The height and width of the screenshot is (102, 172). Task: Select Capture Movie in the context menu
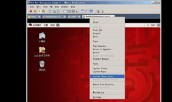click(107, 72)
